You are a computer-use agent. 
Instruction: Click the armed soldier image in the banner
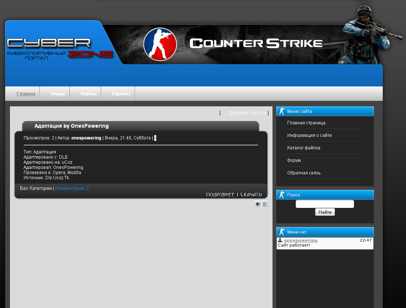pos(370,35)
